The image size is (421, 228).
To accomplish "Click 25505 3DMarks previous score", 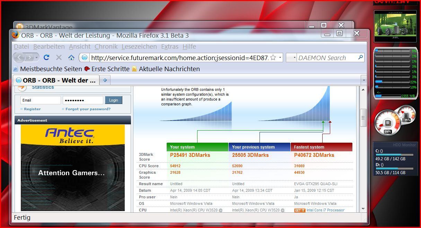I will [250, 155].
